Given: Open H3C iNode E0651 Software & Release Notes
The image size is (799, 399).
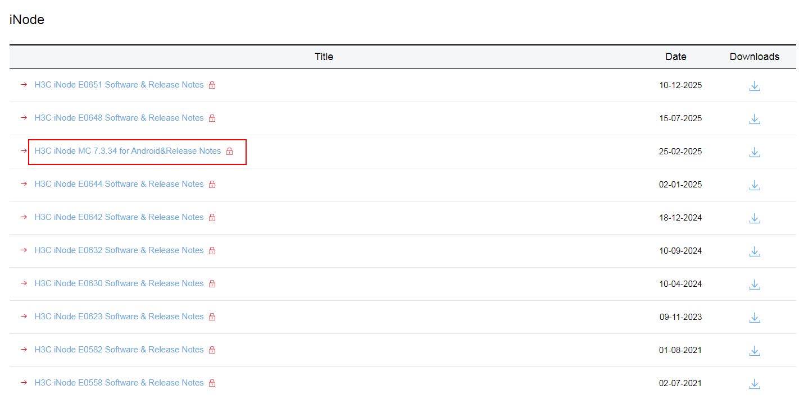Looking at the screenshot, I should pyautogui.click(x=119, y=85).
